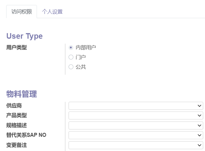The image size is (205, 151).
Task: Click the chevron arrow in 供应商 field
Action: (199, 106)
